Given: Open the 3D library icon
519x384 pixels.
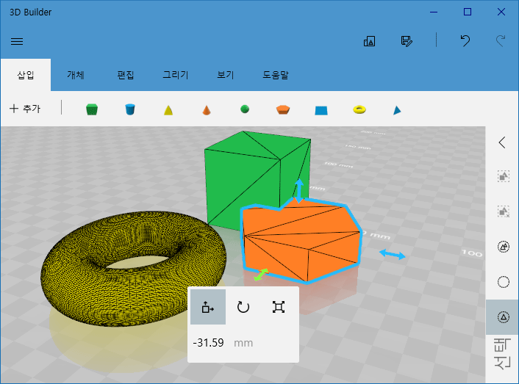Looking at the screenshot, I should click(369, 41).
